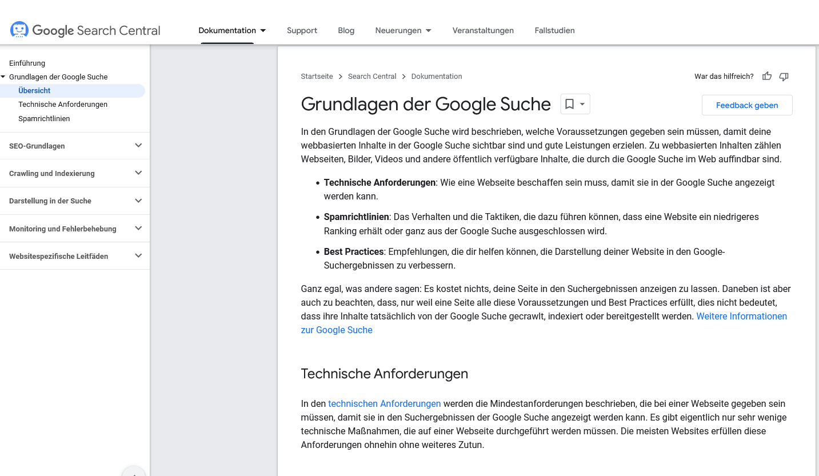Click the Feedback geben button
The image size is (819, 476).
[747, 105]
